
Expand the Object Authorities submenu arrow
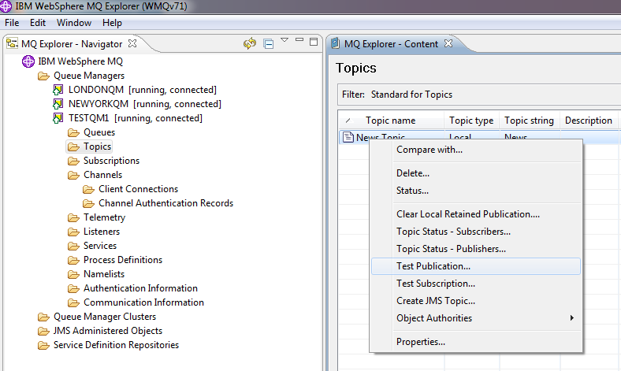pyautogui.click(x=571, y=318)
